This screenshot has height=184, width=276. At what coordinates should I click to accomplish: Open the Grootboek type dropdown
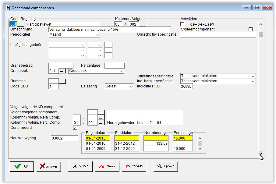click(96, 71)
